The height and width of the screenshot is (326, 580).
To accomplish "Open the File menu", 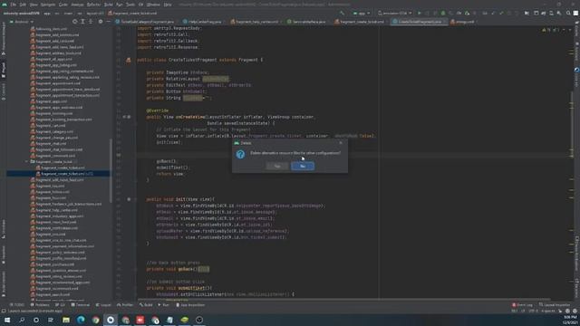I will coord(14,5).
